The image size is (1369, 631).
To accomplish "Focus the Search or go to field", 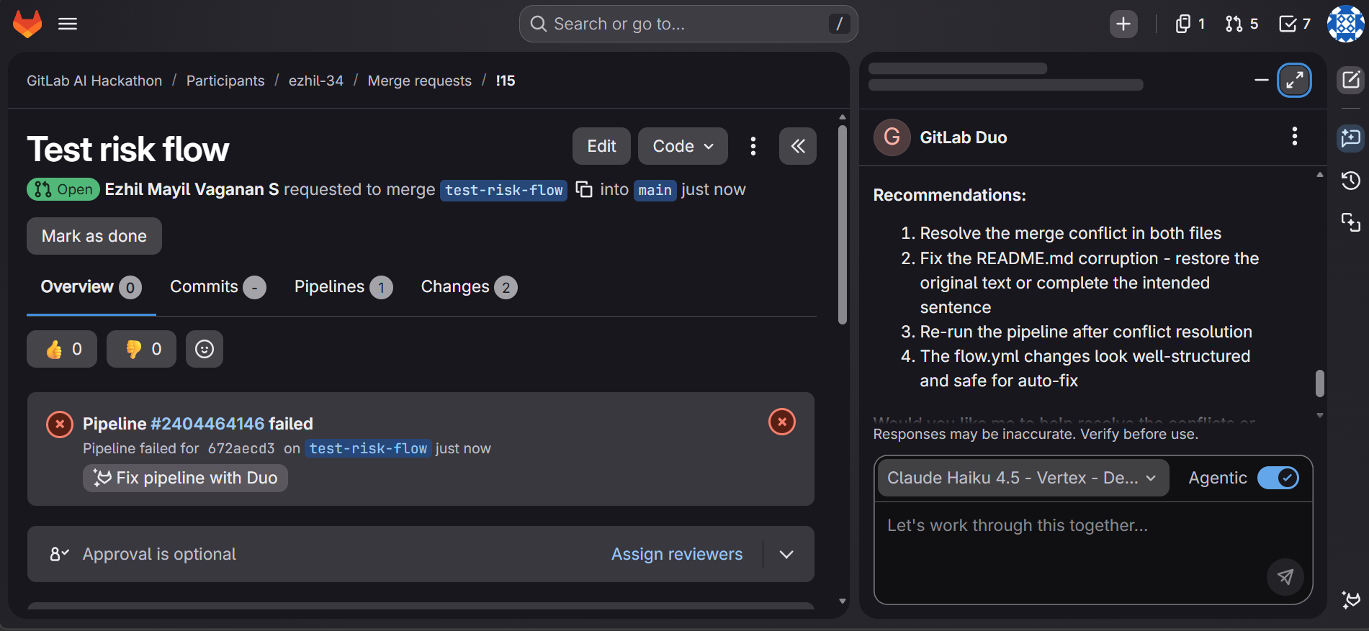I will [688, 24].
